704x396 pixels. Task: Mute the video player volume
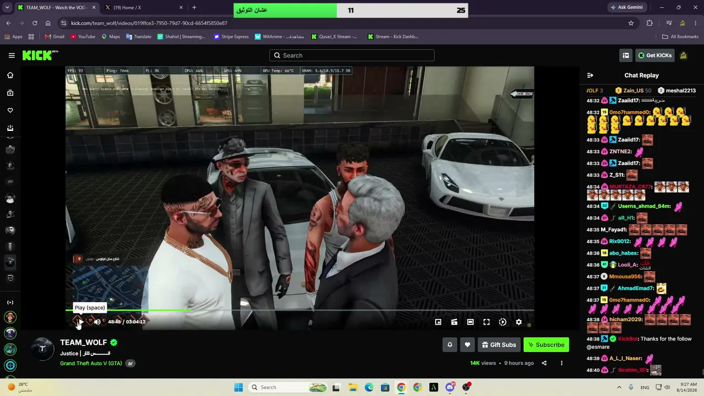point(97,322)
